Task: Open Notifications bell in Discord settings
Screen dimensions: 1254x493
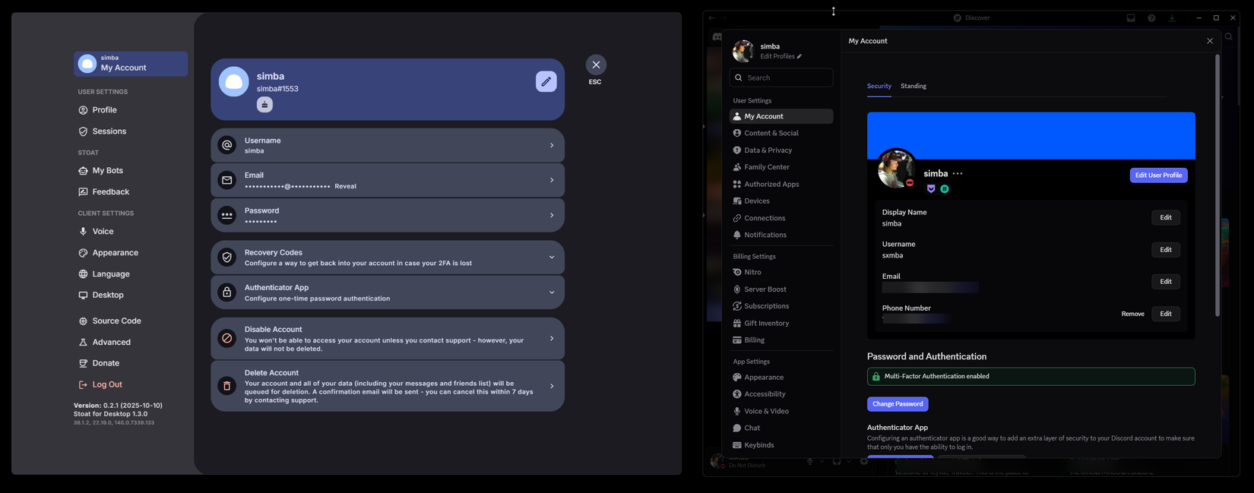Action: (x=781, y=235)
